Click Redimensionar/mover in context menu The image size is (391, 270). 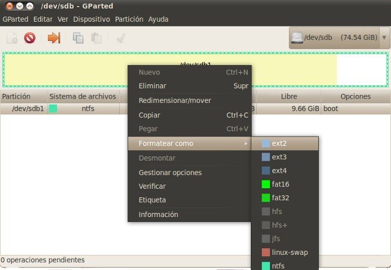[x=174, y=100]
